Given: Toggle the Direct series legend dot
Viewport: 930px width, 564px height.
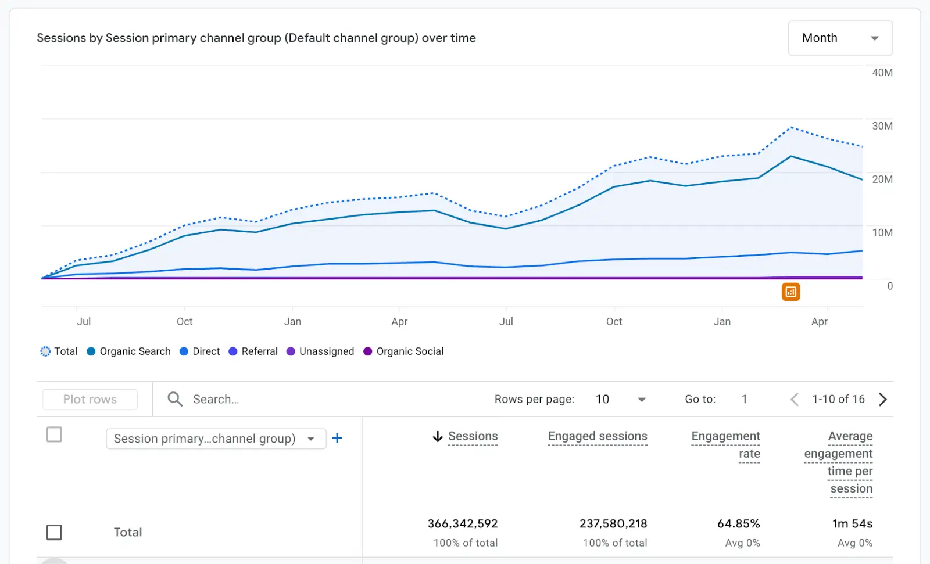Looking at the screenshot, I should (x=184, y=351).
